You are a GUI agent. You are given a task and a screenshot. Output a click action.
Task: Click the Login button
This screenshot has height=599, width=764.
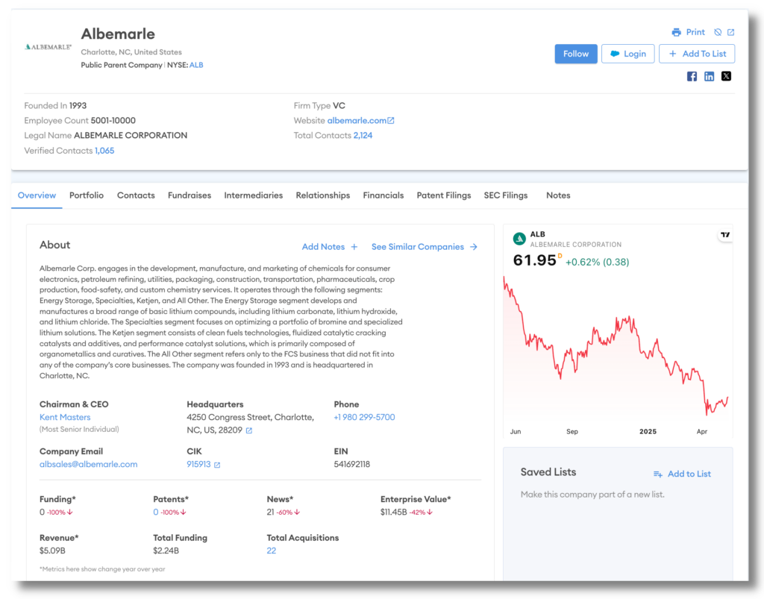tap(628, 54)
